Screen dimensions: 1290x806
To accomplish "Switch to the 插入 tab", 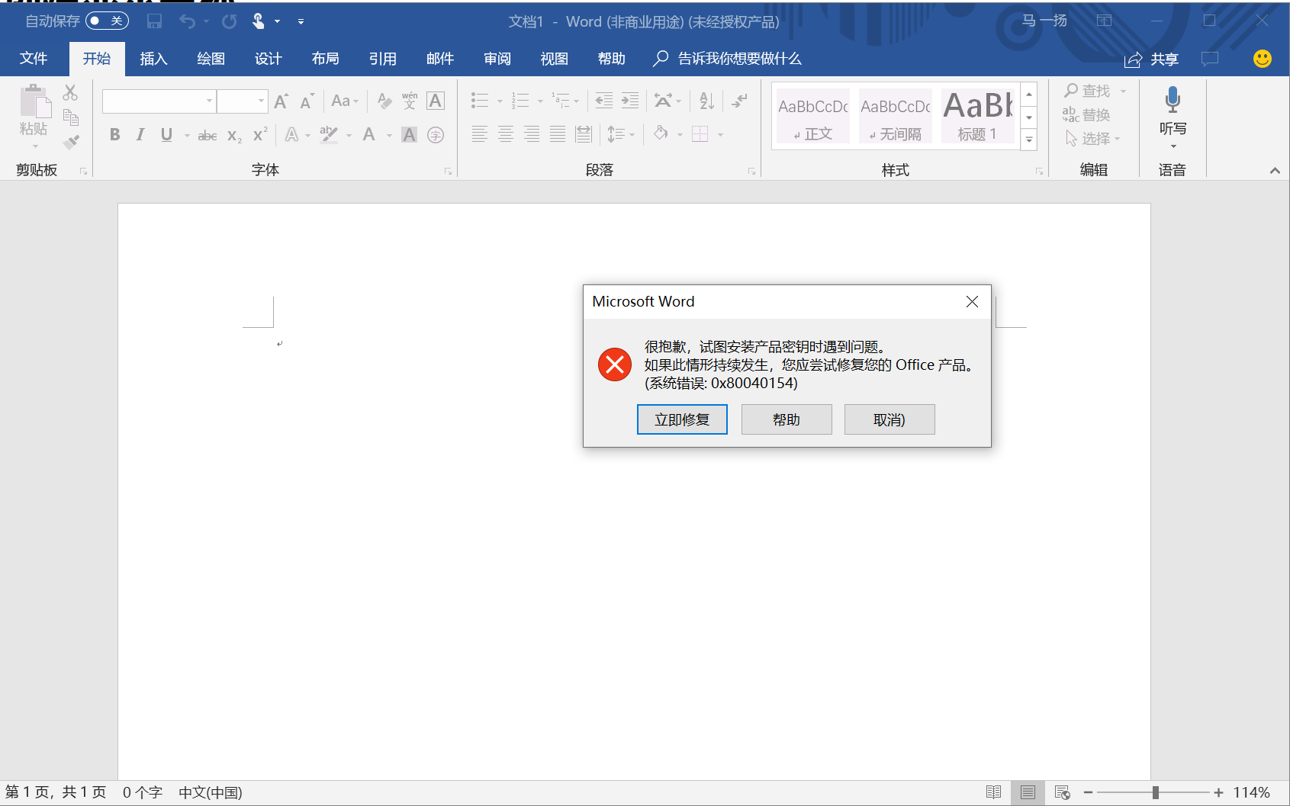I will (153, 59).
